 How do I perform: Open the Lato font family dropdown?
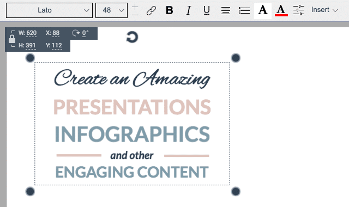coord(49,10)
